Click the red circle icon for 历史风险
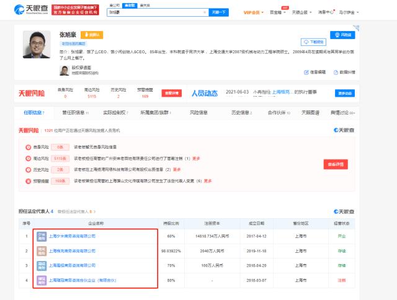397x300 pixels. (29, 170)
